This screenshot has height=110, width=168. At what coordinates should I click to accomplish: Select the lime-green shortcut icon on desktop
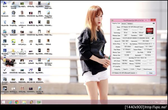(x=13, y=42)
